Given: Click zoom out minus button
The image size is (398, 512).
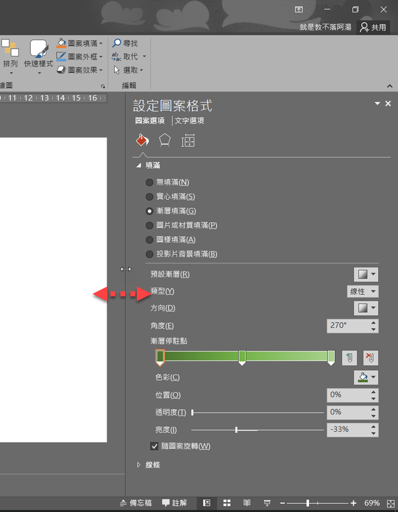Looking at the screenshot, I should click(283, 503).
